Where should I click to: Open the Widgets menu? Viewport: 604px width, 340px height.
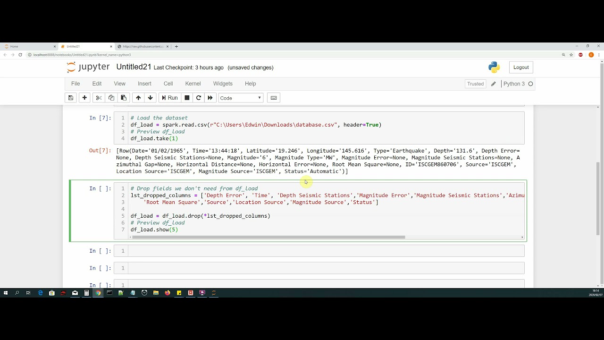click(x=223, y=84)
